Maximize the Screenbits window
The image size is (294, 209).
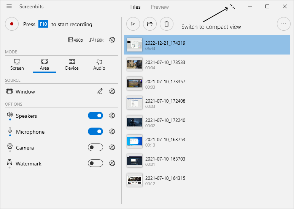tap(267, 6)
